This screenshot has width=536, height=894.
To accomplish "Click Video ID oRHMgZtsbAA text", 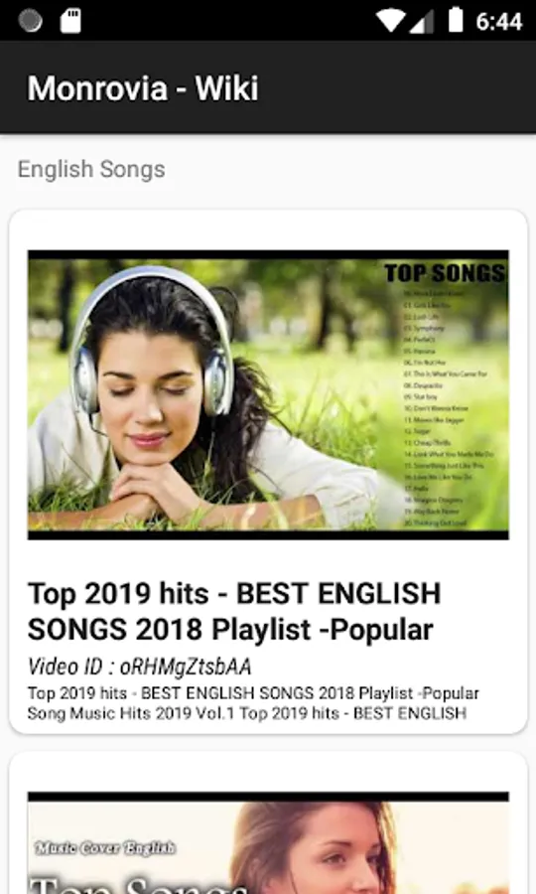I will [x=140, y=667].
